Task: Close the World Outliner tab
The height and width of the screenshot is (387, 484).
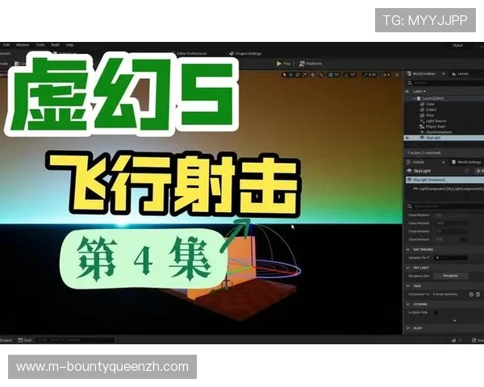Action: 444,73
